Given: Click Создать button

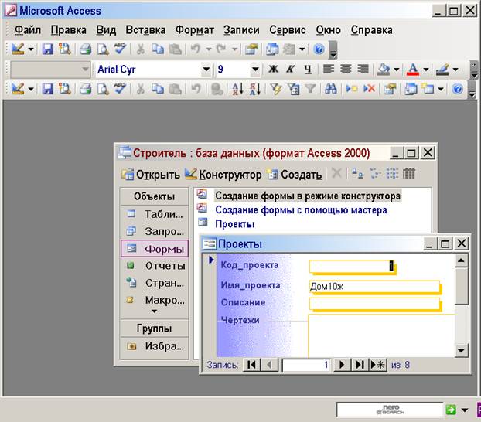Looking at the screenshot, I should 294,174.
